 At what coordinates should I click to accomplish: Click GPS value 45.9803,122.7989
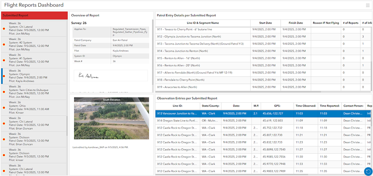pos(274,171)
